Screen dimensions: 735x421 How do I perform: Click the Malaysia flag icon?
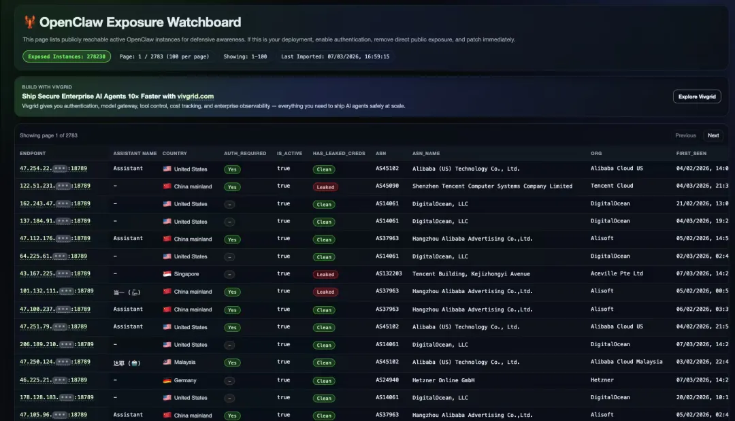click(x=167, y=363)
